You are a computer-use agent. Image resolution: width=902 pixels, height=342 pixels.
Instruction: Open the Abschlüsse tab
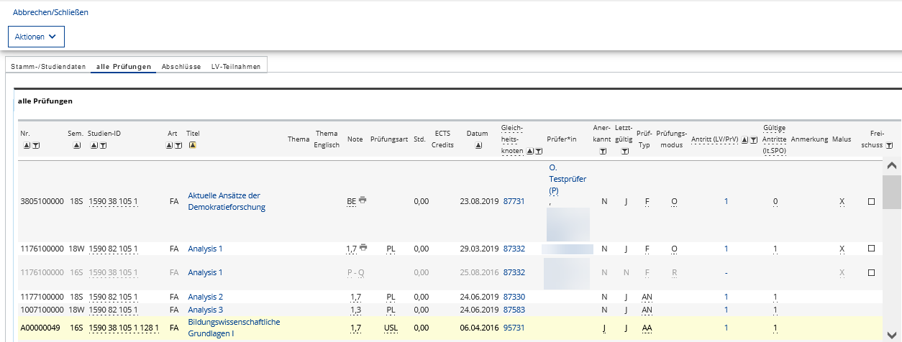tap(181, 66)
